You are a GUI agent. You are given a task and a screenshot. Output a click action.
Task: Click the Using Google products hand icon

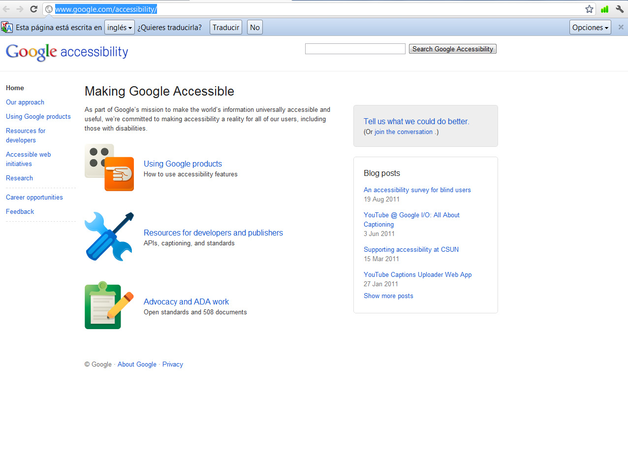[x=109, y=168]
